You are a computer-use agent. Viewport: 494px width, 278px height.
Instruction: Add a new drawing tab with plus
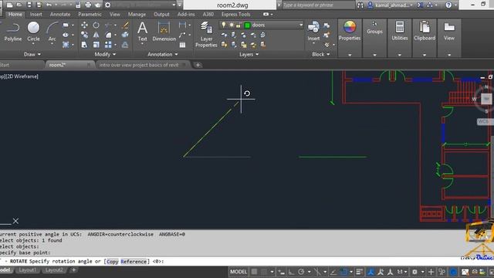tap(198, 65)
